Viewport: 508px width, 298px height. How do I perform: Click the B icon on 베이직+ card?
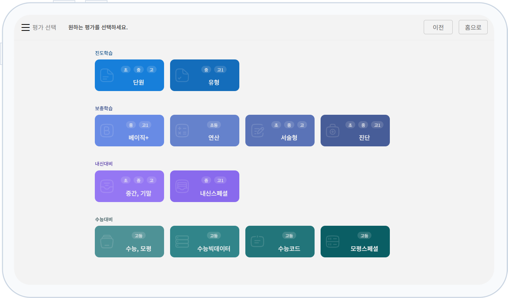coord(107,131)
